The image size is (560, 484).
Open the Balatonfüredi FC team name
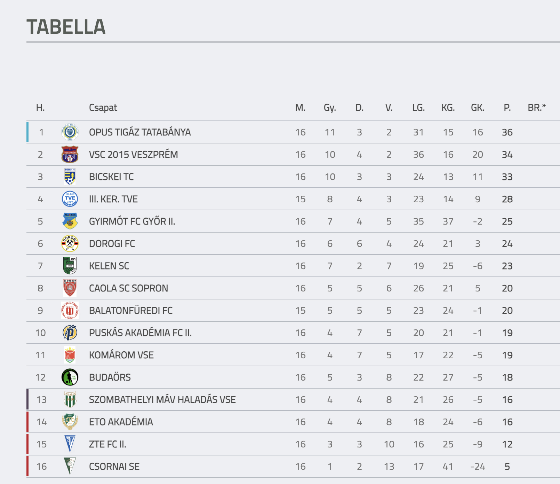[x=130, y=311]
